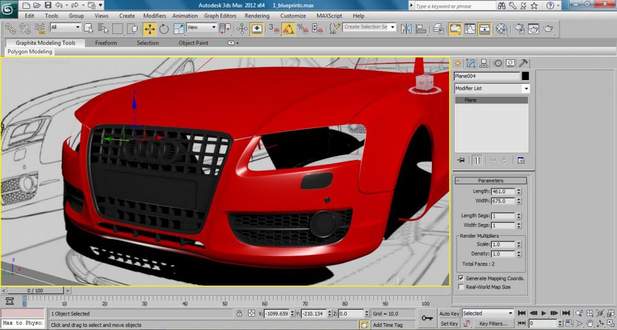Select the Select and Link tool

(x=10, y=28)
